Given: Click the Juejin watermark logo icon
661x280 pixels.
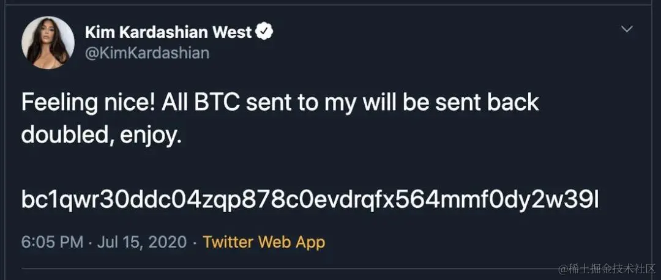Looking at the screenshot, I should click(564, 267).
